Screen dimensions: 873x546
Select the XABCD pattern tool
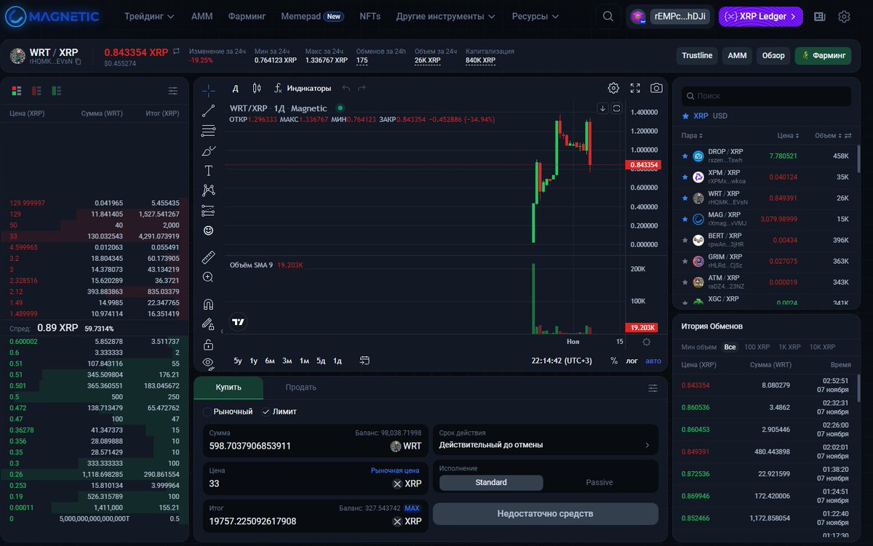209,190
